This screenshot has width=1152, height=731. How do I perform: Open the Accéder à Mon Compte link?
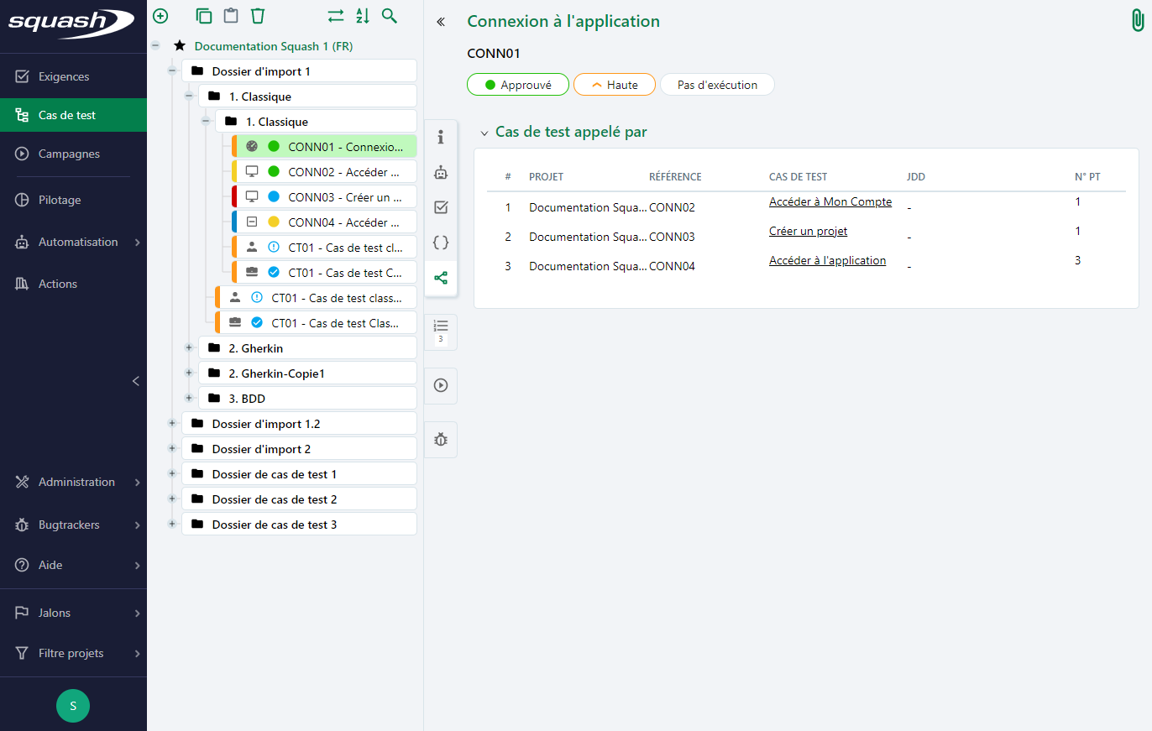coord(830,201)
